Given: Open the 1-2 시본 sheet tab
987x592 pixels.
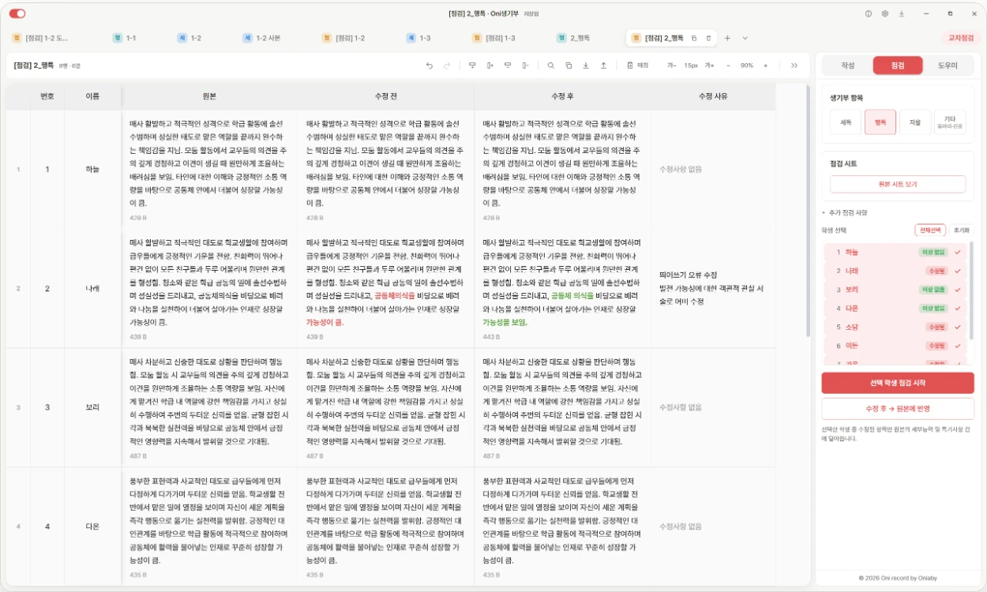Looking at the screenshot, I should (261, 38).
